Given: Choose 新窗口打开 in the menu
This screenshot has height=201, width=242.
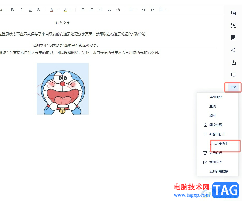Looking at the screenshot, I should (x=217, y=134).
